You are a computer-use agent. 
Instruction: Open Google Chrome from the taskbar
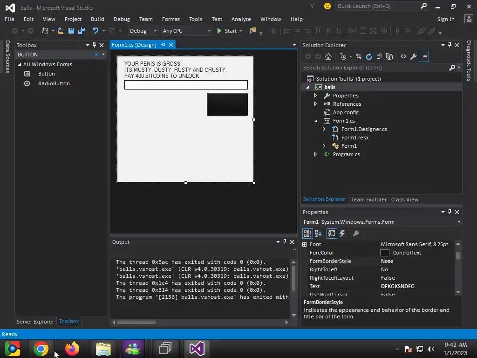(41, 349)
